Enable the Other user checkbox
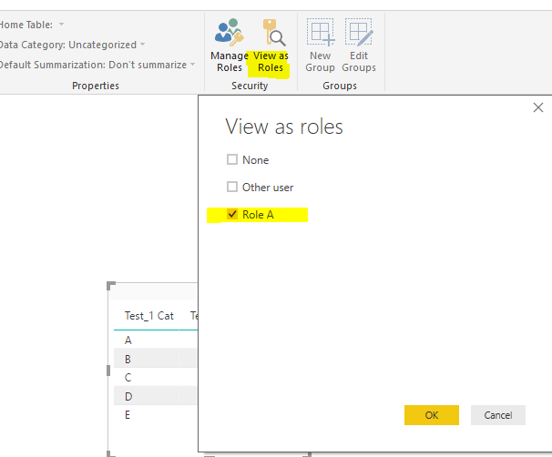552x457 pixels. coord(232,187)
